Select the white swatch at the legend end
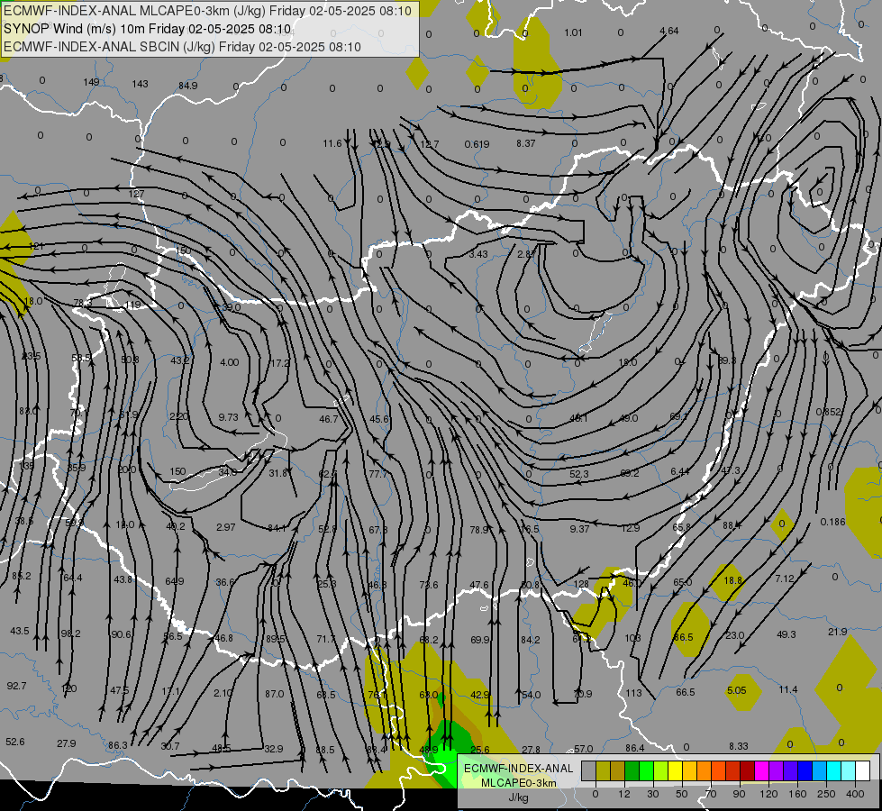 click(x=863, y=771)
